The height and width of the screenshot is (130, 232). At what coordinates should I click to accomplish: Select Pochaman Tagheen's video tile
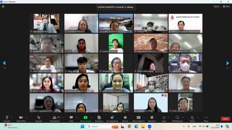[x=81, y=83]
